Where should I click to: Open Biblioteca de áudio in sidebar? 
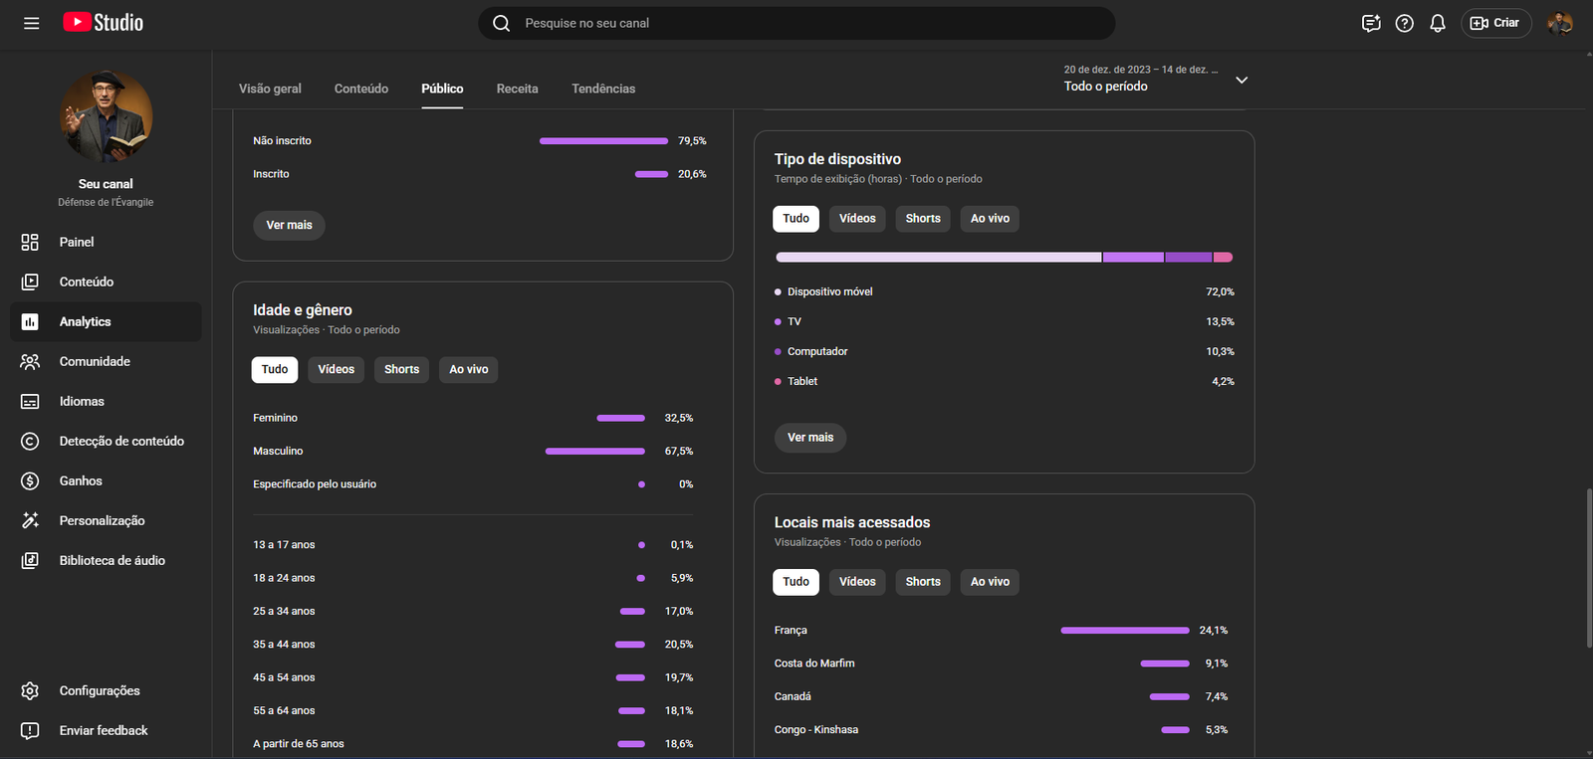pyautogui.click(x=112, y=560)
